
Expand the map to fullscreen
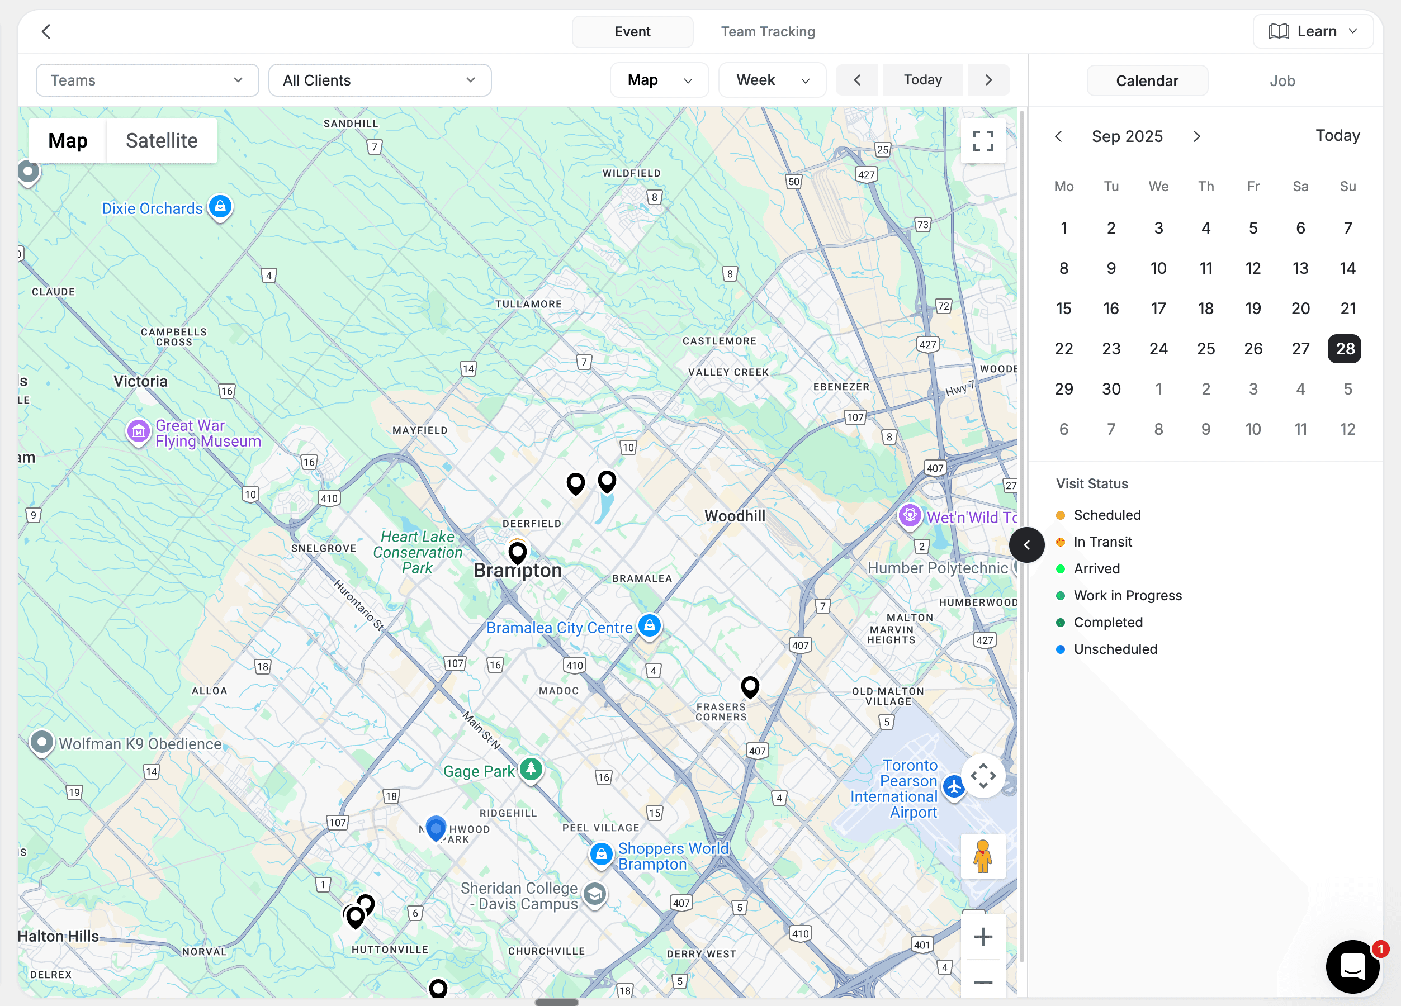[x=983, y=141]
